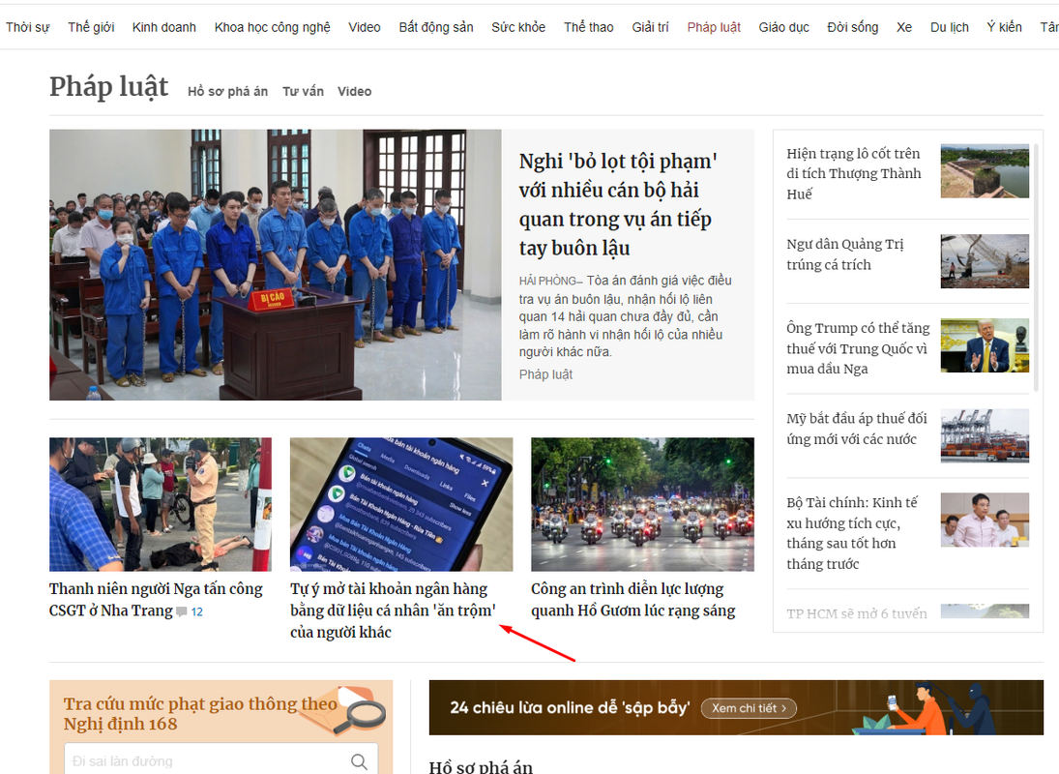
Task: Click Xem chi tiết button on scam banner
Action: point(749,708)
